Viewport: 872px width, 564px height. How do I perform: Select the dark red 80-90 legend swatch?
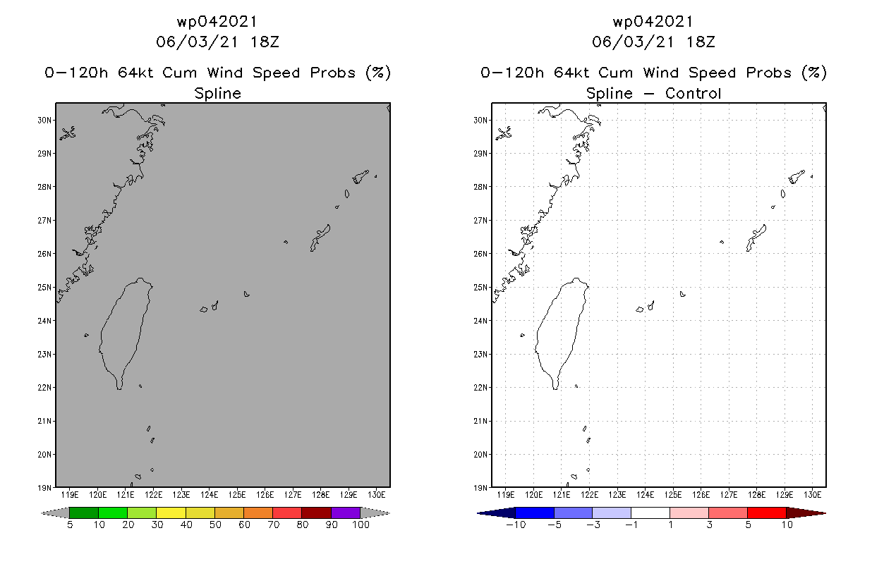(317, 513)
